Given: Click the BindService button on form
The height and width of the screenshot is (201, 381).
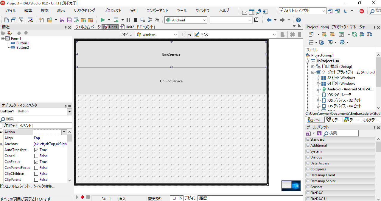Looking at the screenshot, I should point(171,54).
